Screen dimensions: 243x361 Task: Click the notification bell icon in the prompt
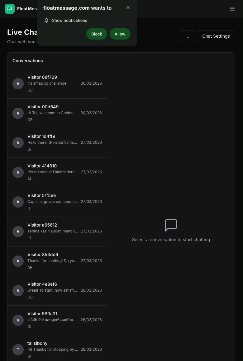pos(46,20)
